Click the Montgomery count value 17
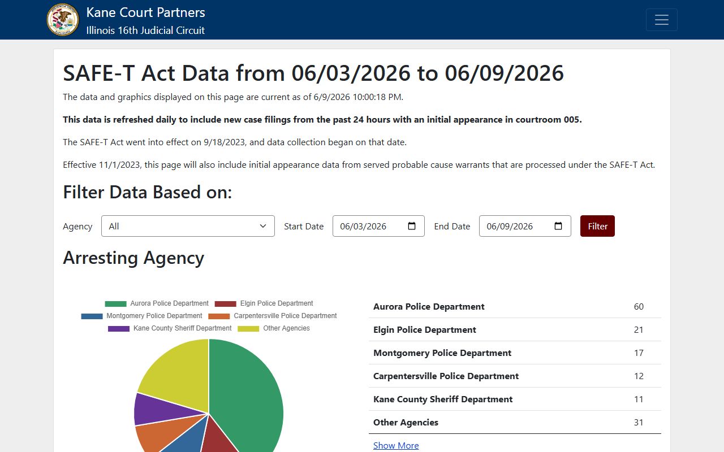 [639, 353]
